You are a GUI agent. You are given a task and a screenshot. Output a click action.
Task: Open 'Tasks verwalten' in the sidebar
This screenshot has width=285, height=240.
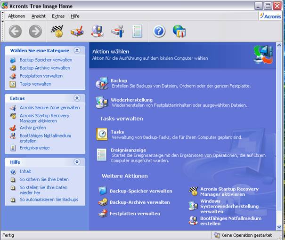tap(35, 84)
